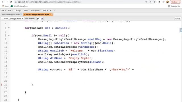Image resolution: width=182 pixels, height=102 pixels.
Task: Open the Apps bookmark shortcut
Action: (5, 6)
